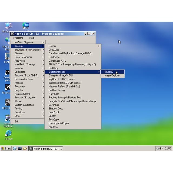Open the File Manager 7z desktop icon
Viewport: 173px width, 173px height.
[8, 88]
